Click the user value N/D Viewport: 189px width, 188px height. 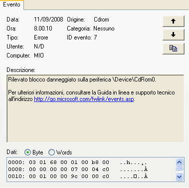point(39,46)
